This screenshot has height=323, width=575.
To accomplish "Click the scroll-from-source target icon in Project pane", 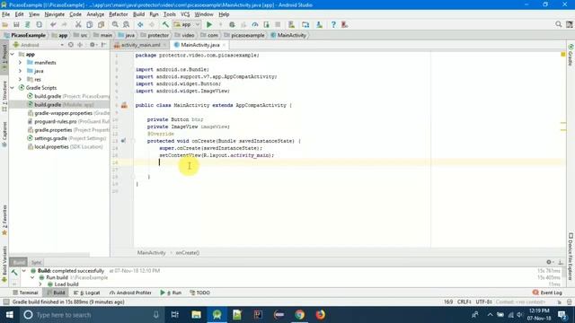I will tap(70, 45).
